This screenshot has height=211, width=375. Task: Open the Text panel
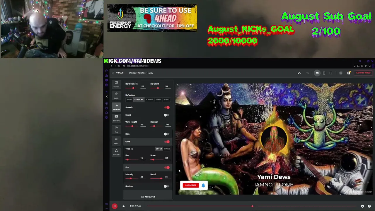[x=116, y=129]
